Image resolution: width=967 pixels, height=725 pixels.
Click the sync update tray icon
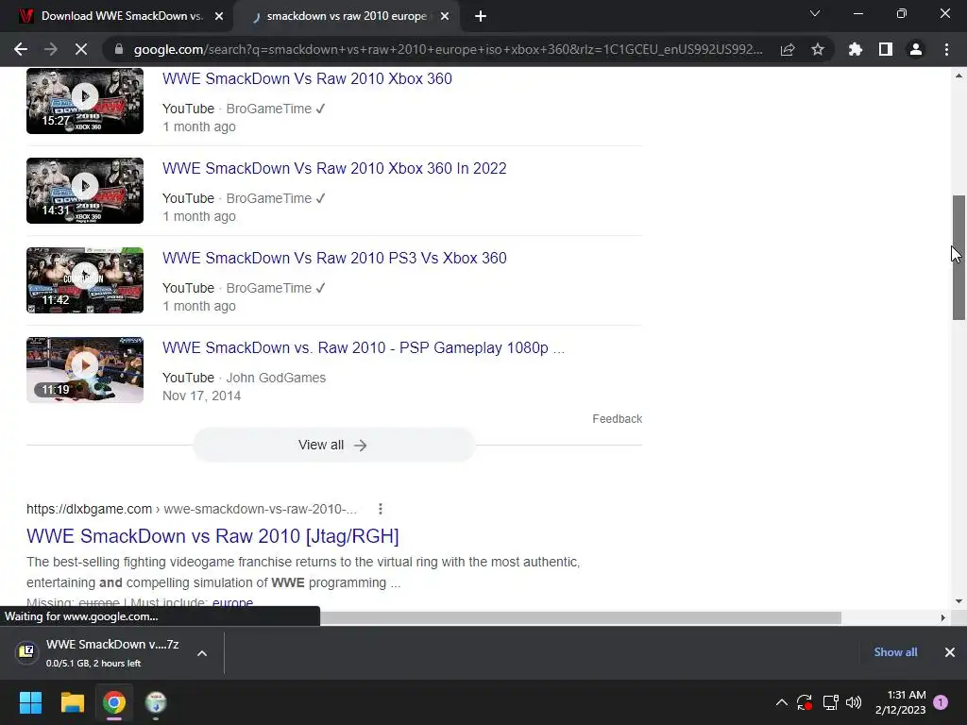coord(805,702)
